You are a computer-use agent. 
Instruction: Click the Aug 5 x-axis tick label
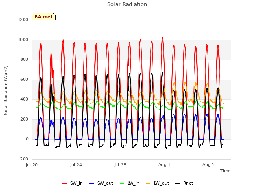[208, 164]
